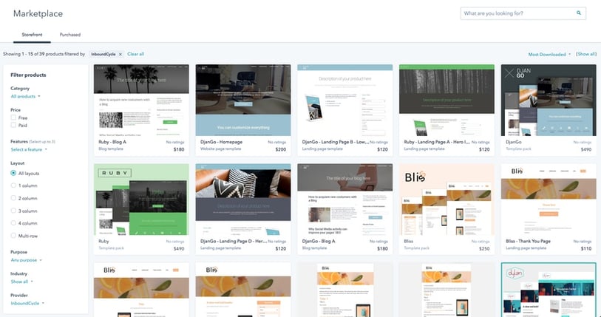Open the DjanGo - Blog A thumbnail
This screenshot has width=601, height=317.
point(345,200)
